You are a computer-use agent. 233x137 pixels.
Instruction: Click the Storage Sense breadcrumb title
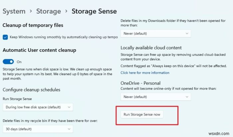(x=94, y=11)
